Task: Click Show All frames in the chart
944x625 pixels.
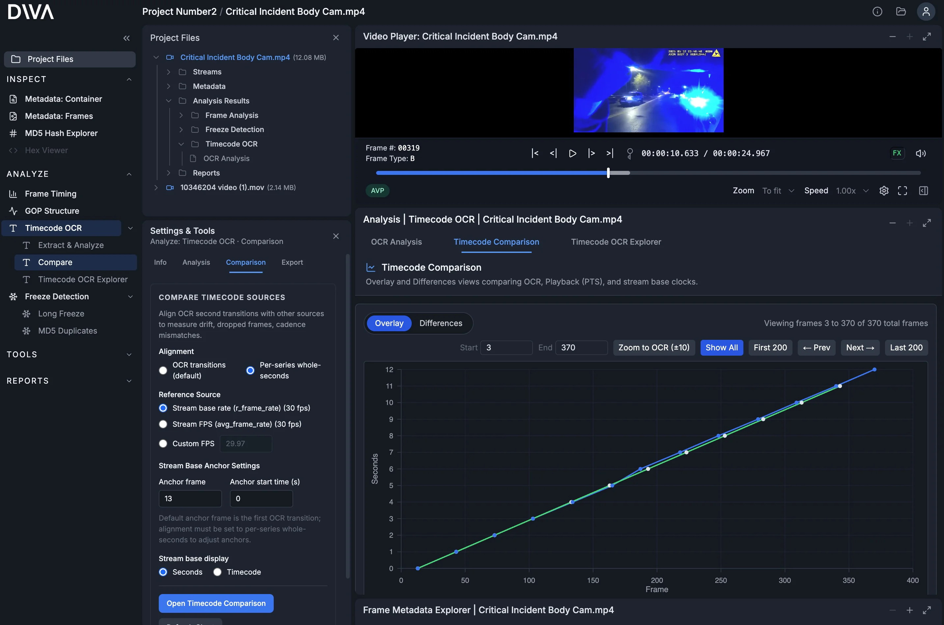Action: pos(722,348)
